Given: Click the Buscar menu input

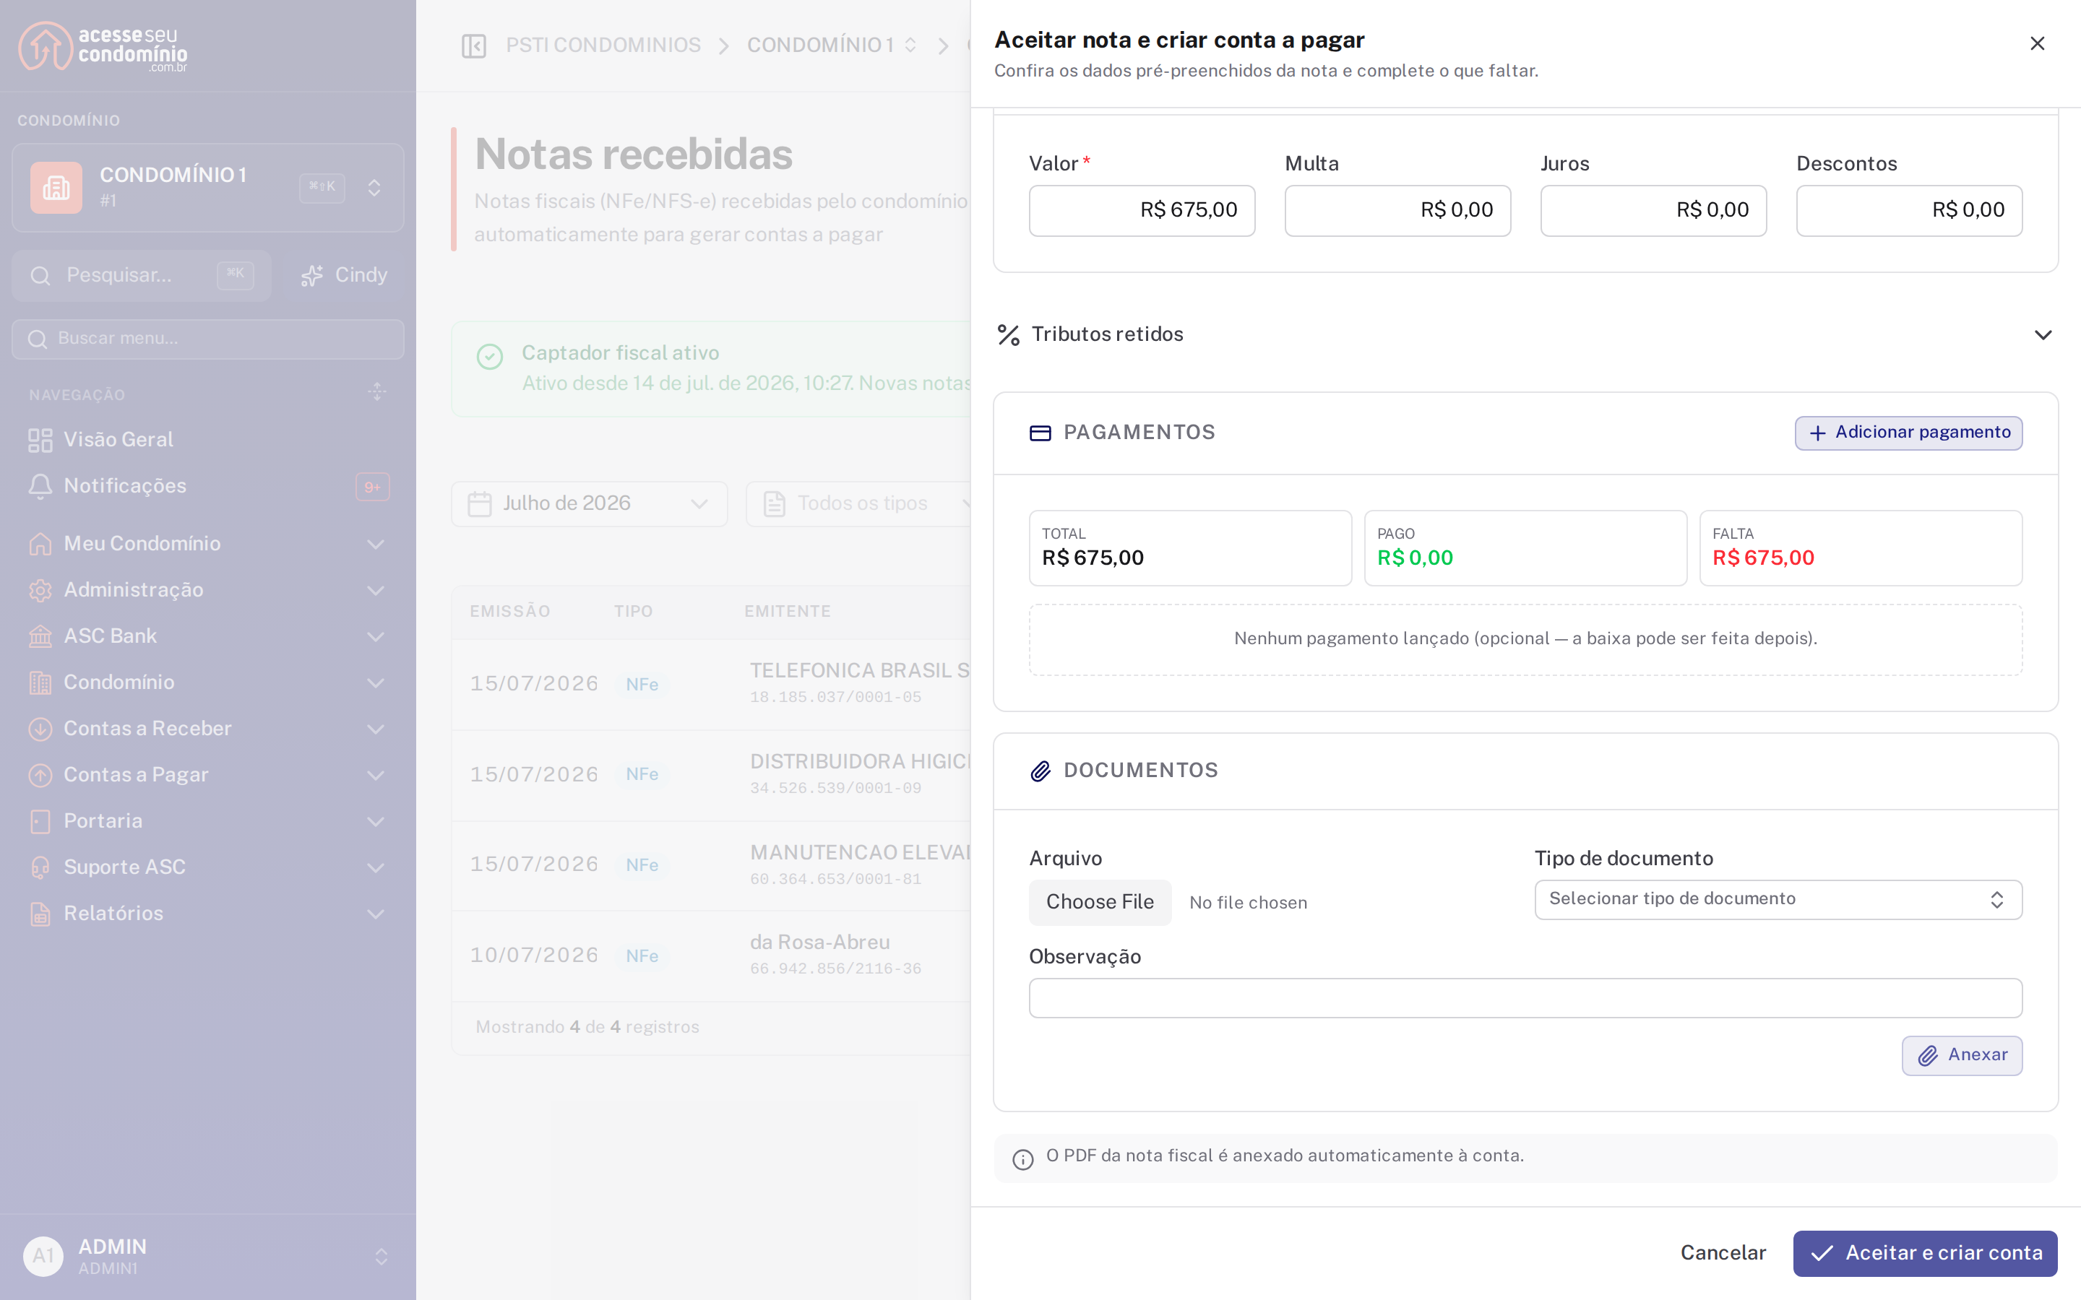Looking at the screenshot, I should click(208, 339).
